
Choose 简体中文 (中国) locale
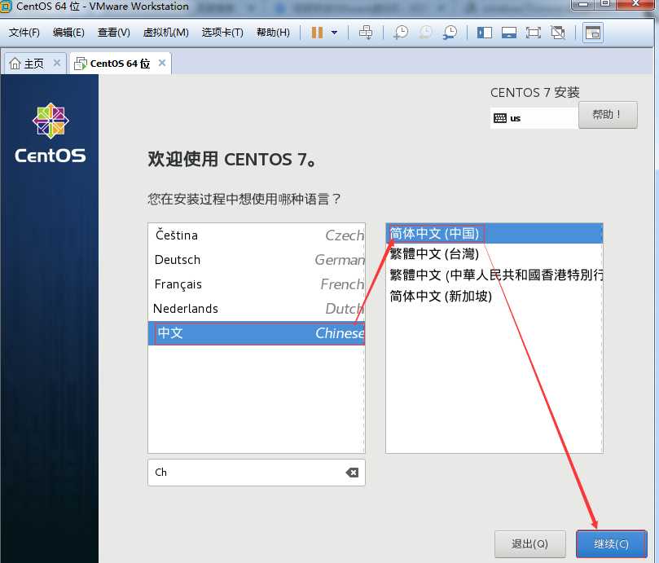pos(494,233)
